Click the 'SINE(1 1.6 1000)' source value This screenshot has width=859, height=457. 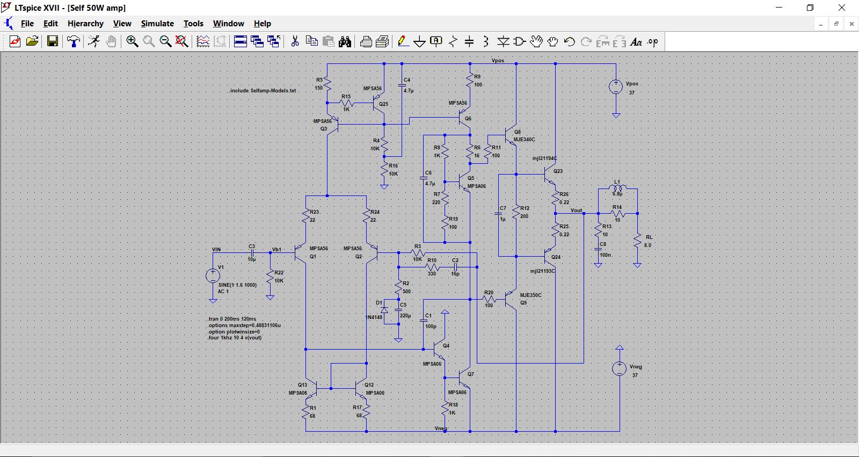click(237, 285)
